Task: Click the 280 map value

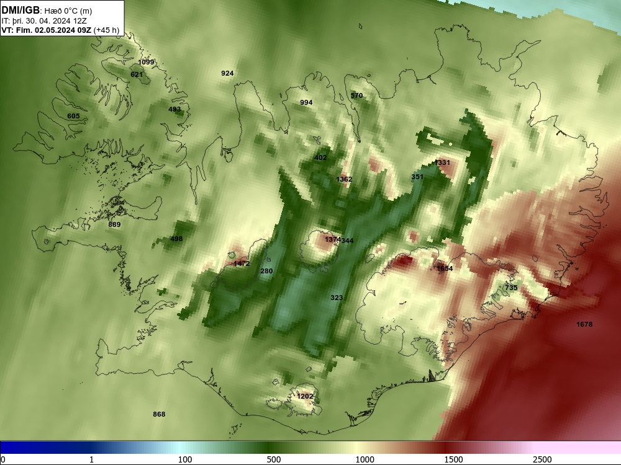Action: click(266, 271)
